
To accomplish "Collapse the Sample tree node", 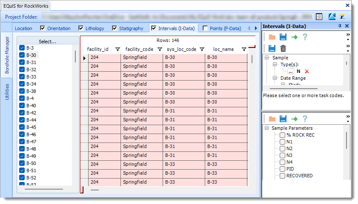I will pyautogui.click(x=266, y=58).
